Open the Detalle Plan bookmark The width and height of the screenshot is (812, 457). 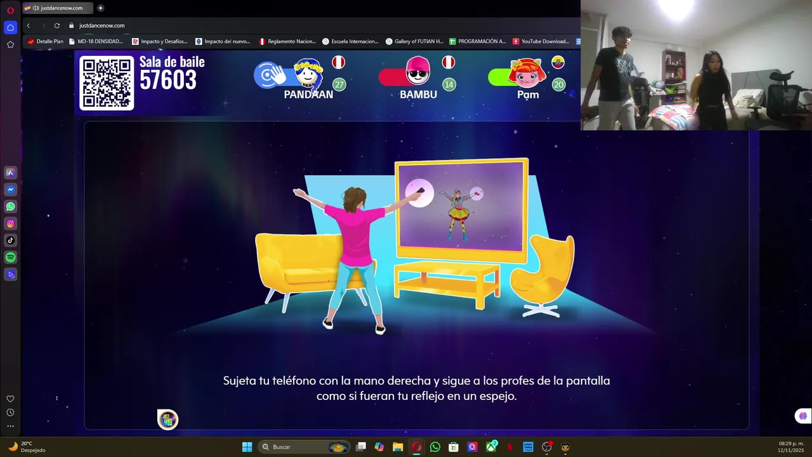[x=45, y=41]
